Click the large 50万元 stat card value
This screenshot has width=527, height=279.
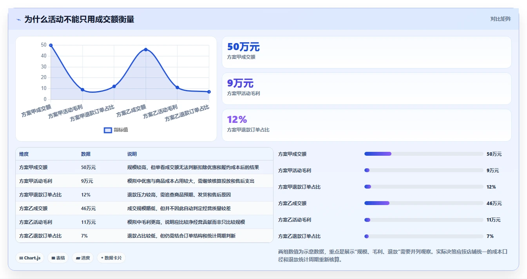point(243,47)
